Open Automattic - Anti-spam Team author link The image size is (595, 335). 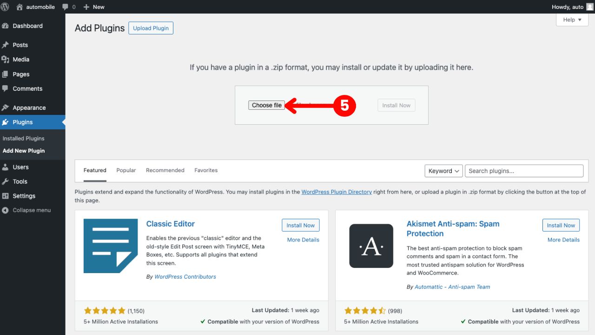[x=452, y=287]
